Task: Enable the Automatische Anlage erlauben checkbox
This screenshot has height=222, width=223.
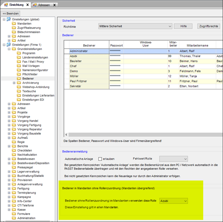Action: pos(100,159)
